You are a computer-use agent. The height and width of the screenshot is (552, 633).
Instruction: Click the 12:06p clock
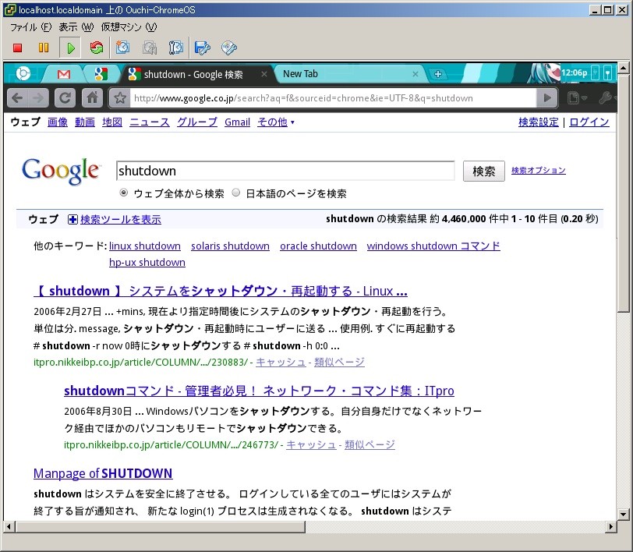[574, 73]
